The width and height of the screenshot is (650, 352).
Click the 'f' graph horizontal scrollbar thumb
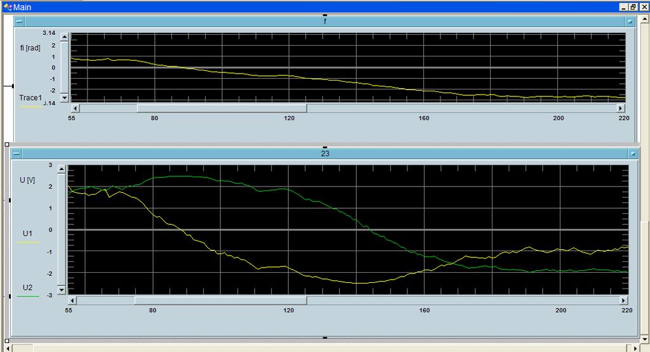[222, 108]
